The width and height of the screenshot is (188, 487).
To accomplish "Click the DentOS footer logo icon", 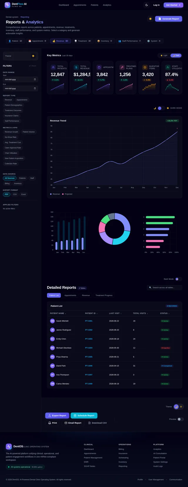I will 9,446.
